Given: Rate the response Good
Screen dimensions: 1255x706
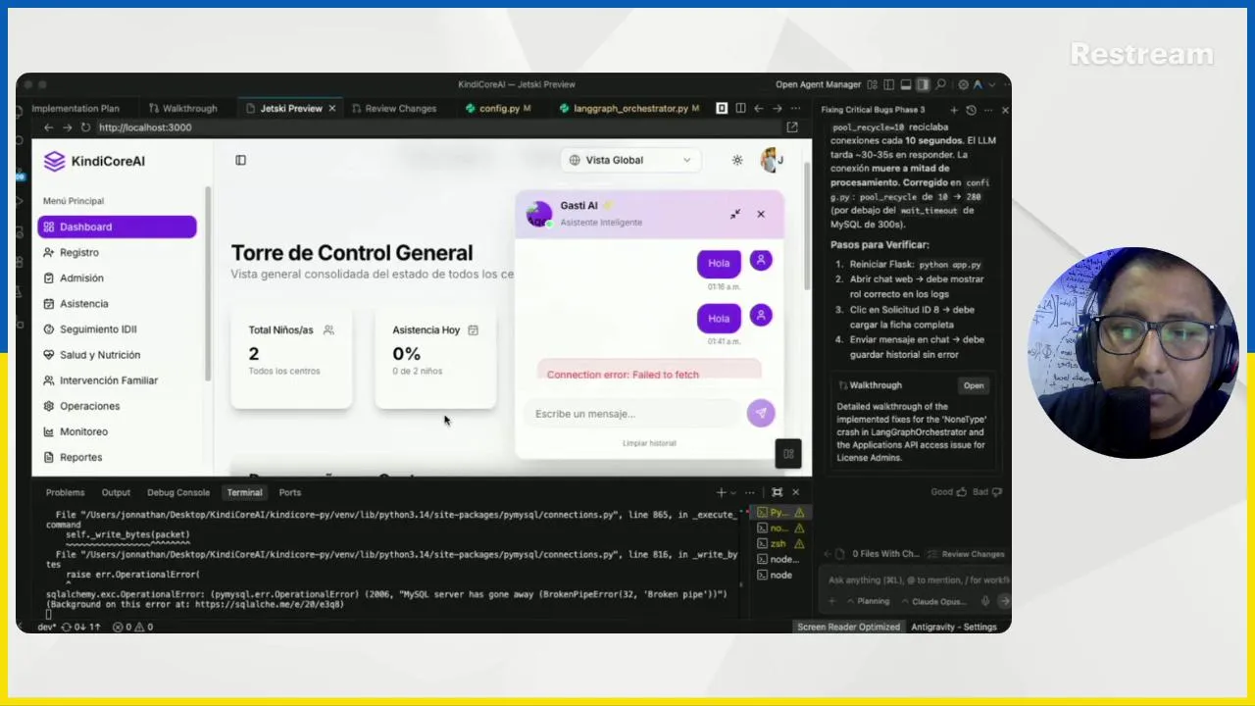Looking at the screenshot, I should pos(947,492).
